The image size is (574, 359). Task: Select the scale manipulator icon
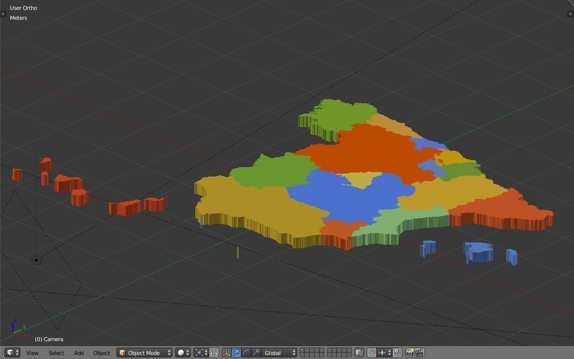click(x=256, y=353)
